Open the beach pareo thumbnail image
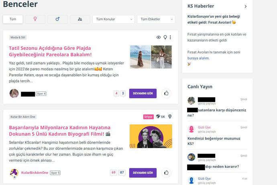Screen dimensions: 277x185 (140, 57)
